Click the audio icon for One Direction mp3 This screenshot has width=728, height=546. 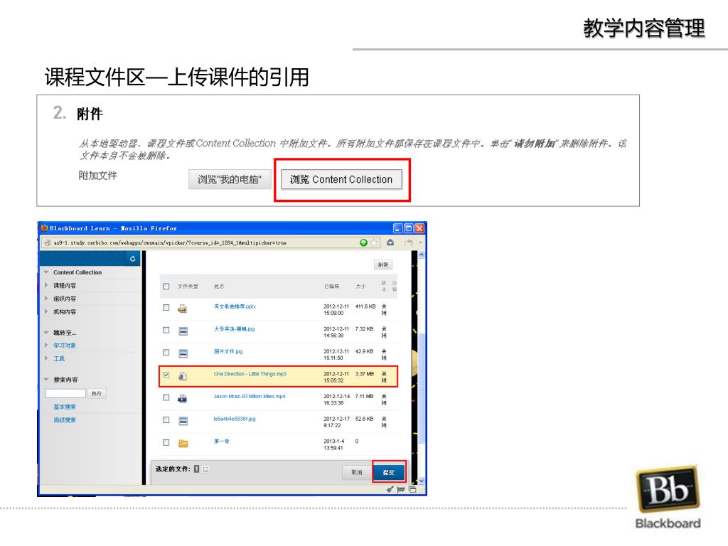183,376
